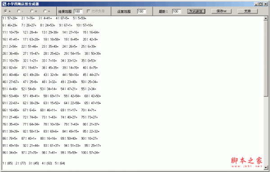Click question text '96: 34+0='
This screenshot has width=270, height=172.
point(10,153)
